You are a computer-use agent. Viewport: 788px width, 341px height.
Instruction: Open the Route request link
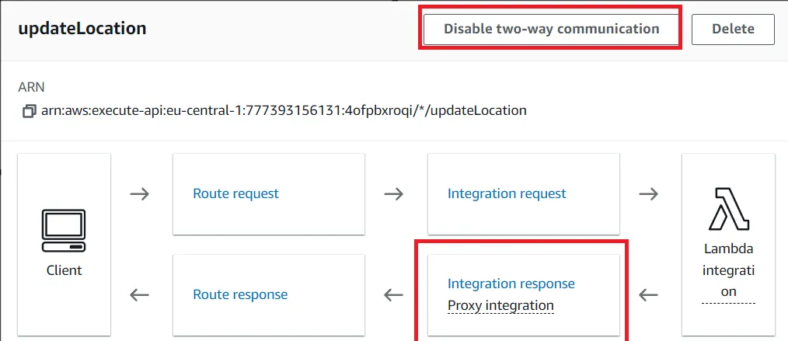click(235, 193)
